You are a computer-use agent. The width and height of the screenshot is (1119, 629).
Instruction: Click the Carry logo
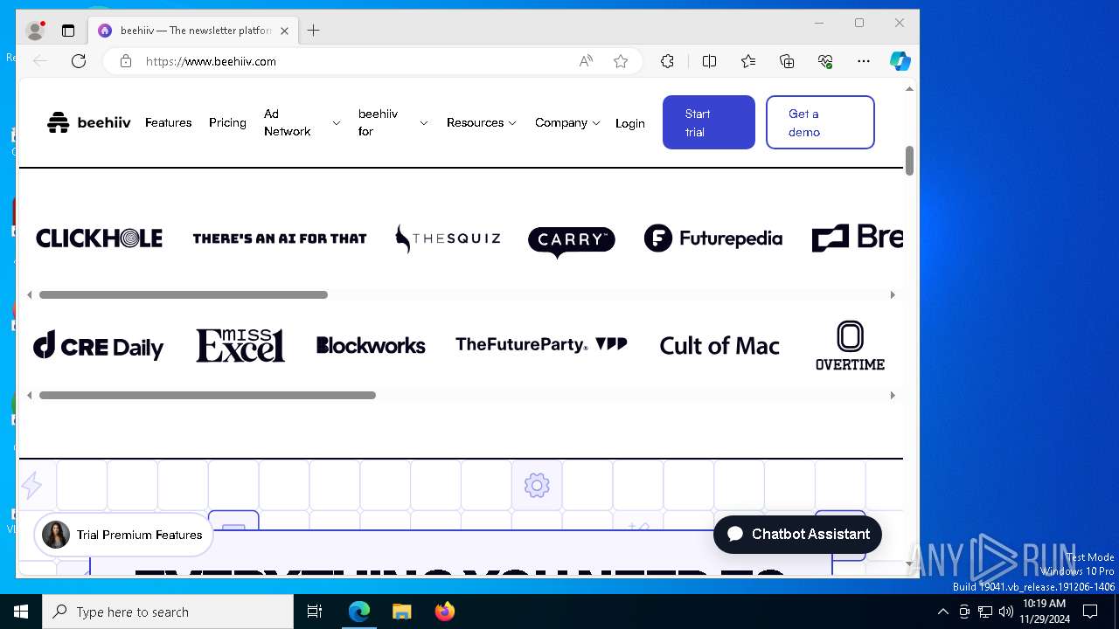(572, 242)
